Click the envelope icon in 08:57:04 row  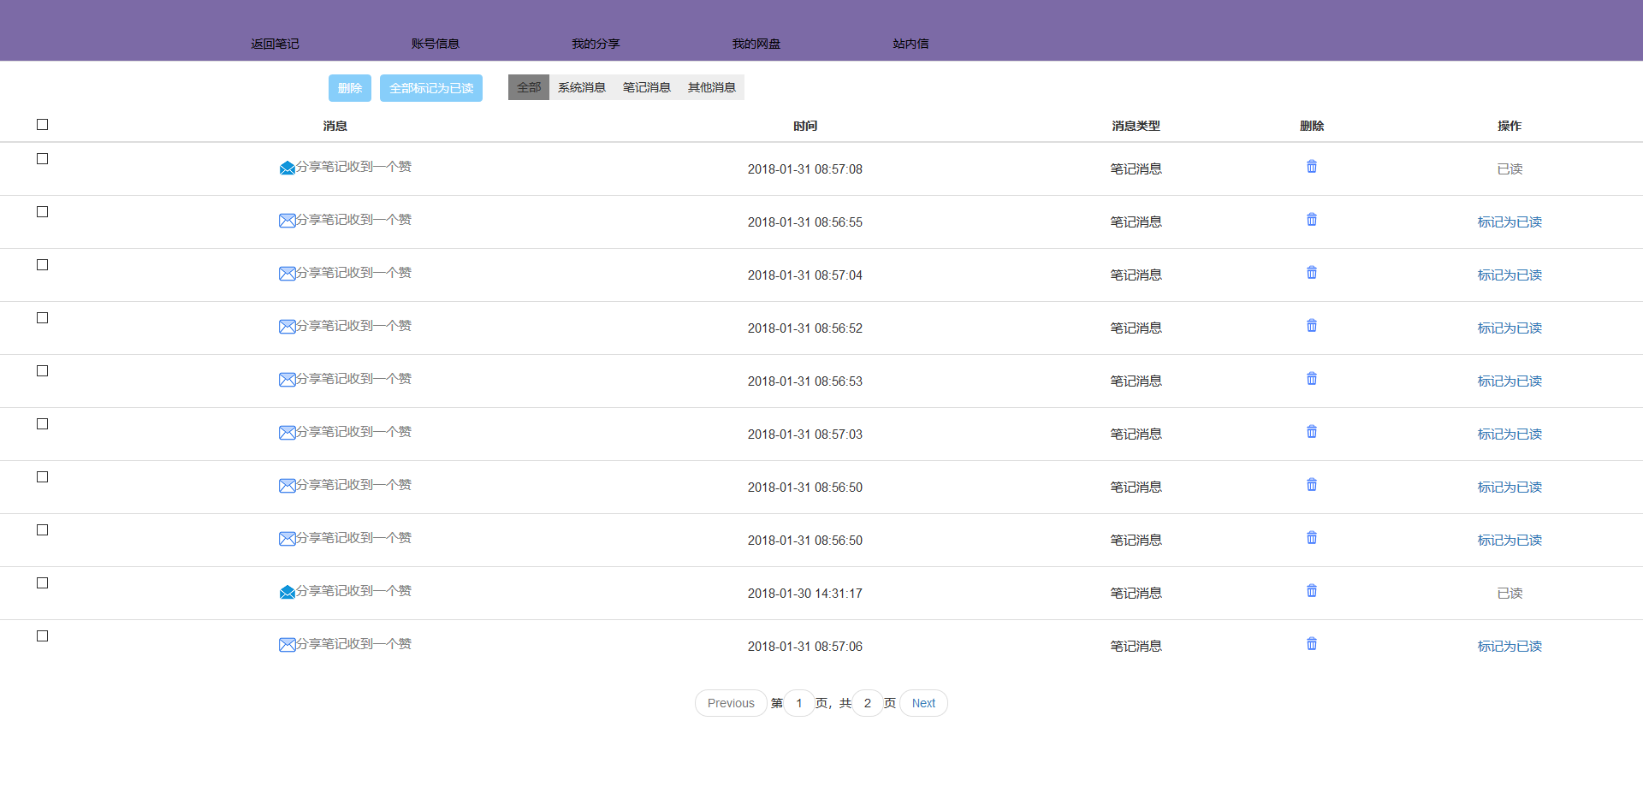(x=287, y=274)
